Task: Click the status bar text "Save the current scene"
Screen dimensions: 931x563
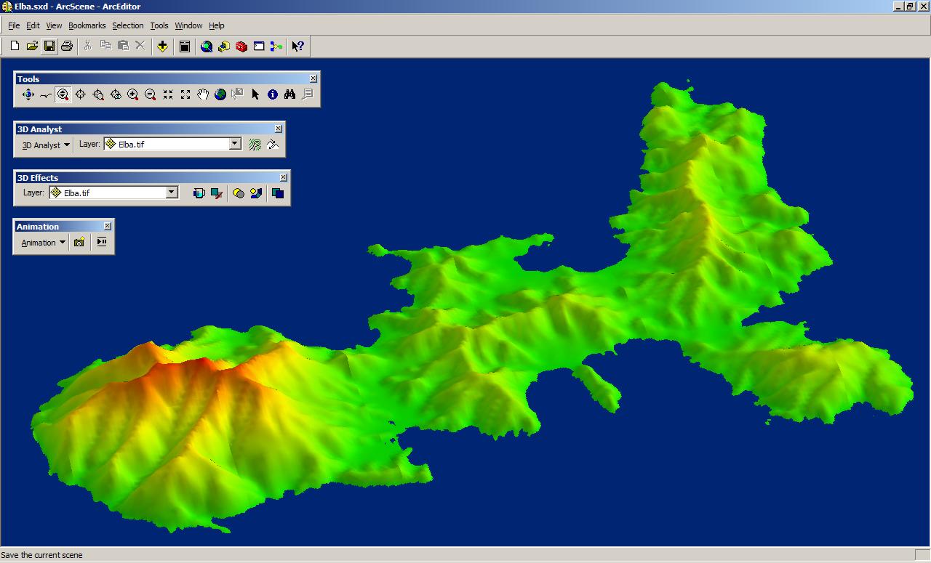Action: tap(42, 555)
